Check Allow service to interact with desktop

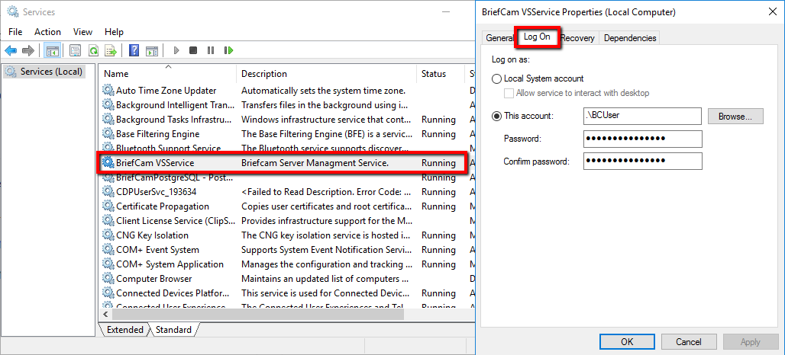(509, 93)
